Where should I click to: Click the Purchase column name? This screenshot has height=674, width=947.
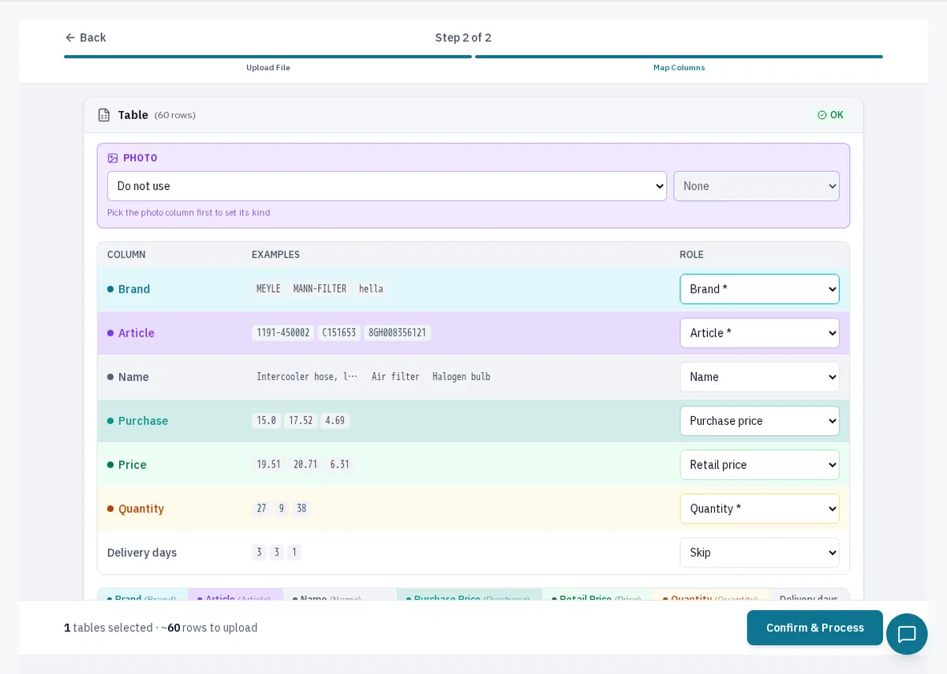(x=143, y=421)
